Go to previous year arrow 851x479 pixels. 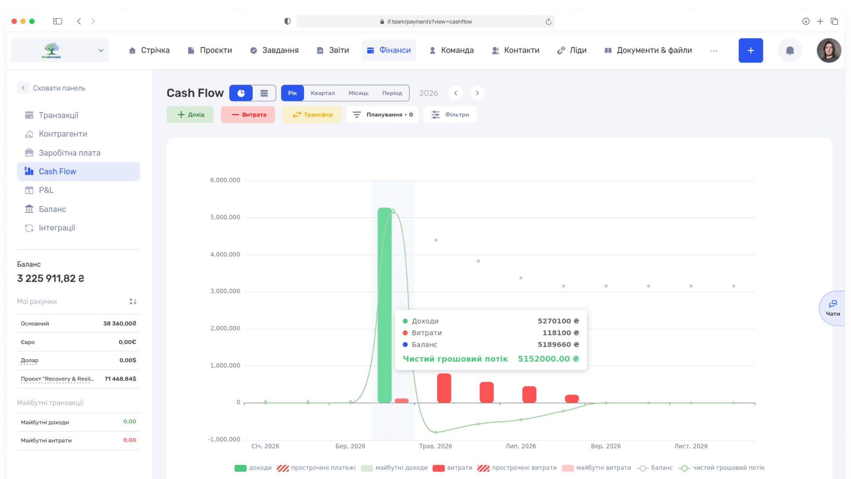456,93
